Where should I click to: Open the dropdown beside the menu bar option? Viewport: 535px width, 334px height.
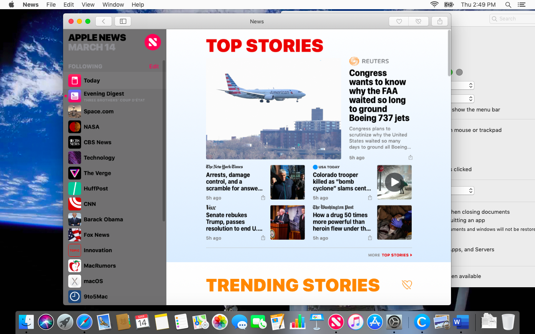pos(463,99)
